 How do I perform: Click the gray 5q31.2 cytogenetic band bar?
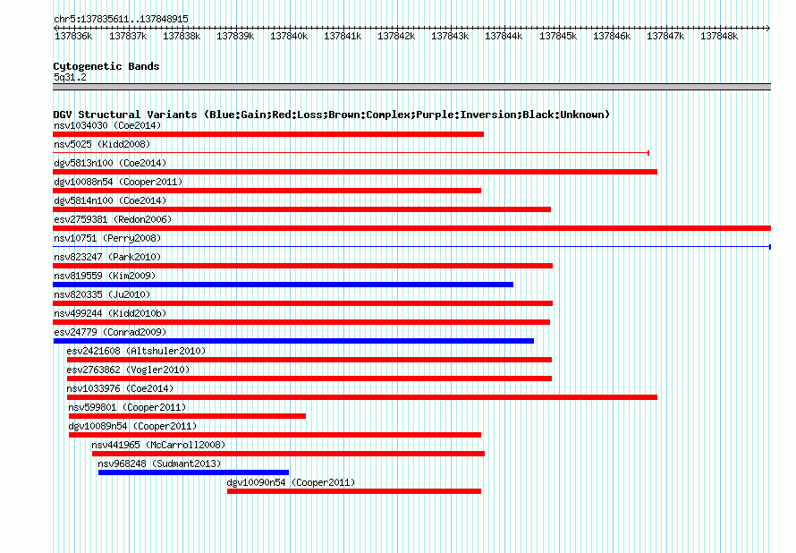[x=411, y=87]
